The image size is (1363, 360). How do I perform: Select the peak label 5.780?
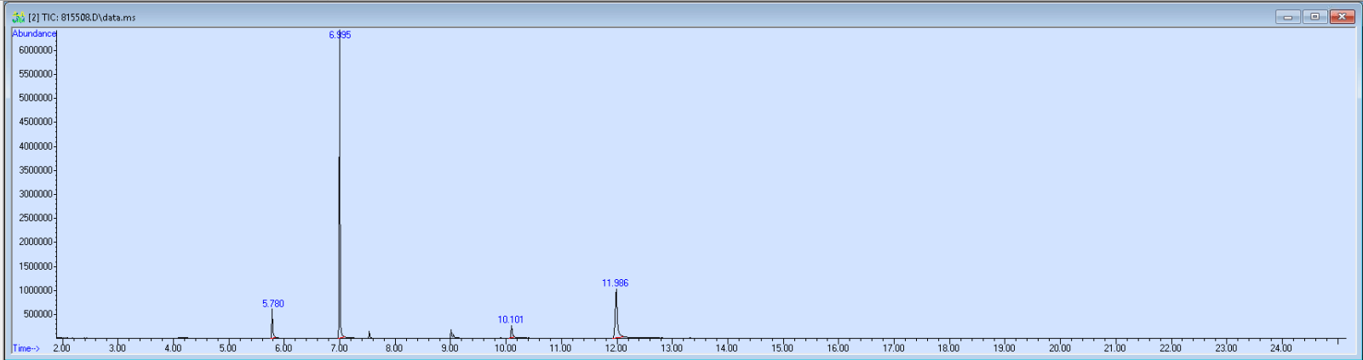point(273,304)
